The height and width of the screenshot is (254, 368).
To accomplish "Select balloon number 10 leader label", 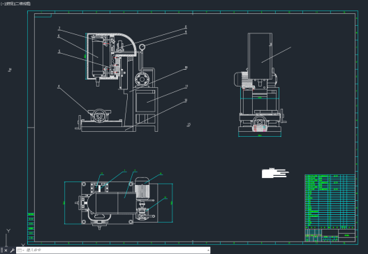I will tap(186, 68).
